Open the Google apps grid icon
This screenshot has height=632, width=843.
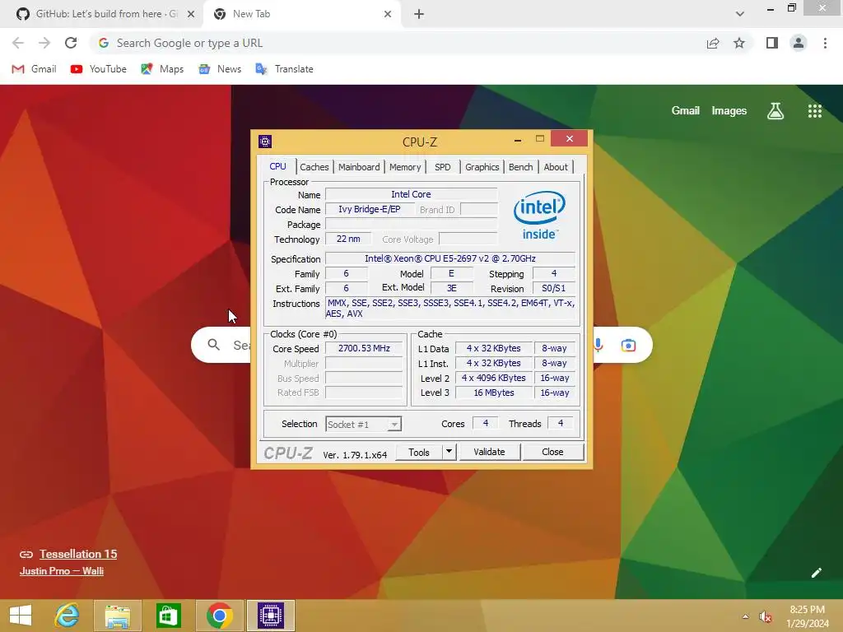[x=815, y=111]
